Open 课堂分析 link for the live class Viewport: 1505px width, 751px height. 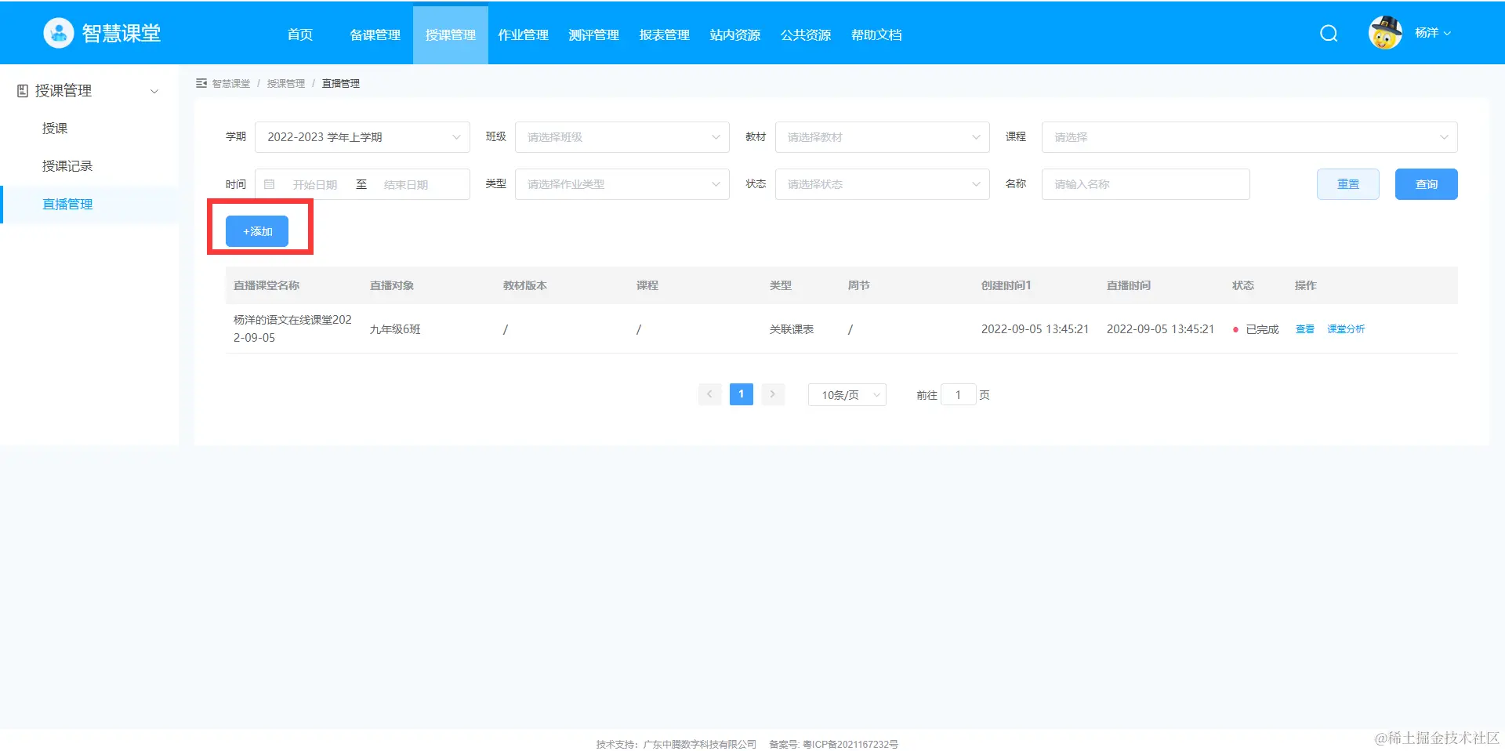(x=1346, y=329)
